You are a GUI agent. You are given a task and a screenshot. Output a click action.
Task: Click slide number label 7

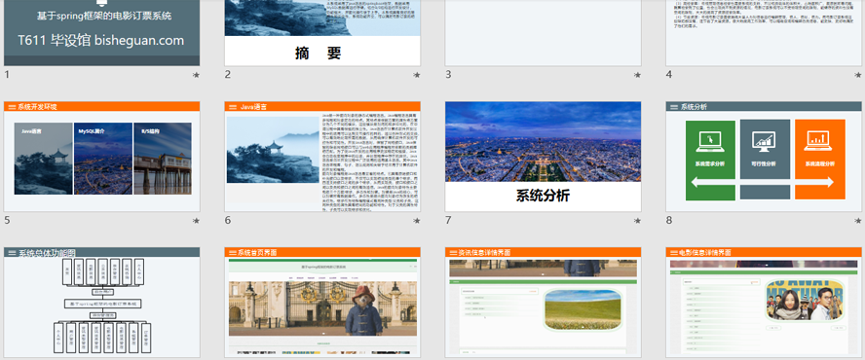tap(448, 220)
